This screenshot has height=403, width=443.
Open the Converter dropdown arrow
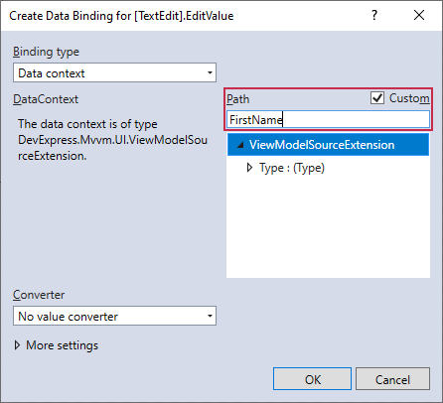[x=210, y=316]
